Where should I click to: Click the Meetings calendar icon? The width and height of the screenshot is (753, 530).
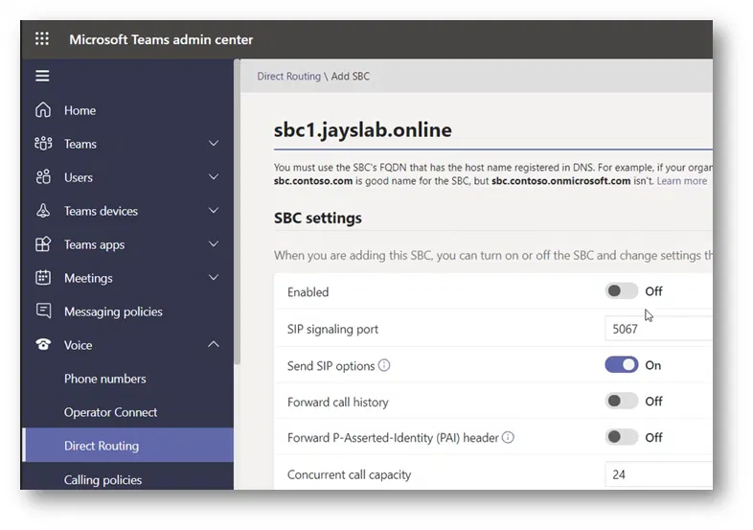(42, 278)
